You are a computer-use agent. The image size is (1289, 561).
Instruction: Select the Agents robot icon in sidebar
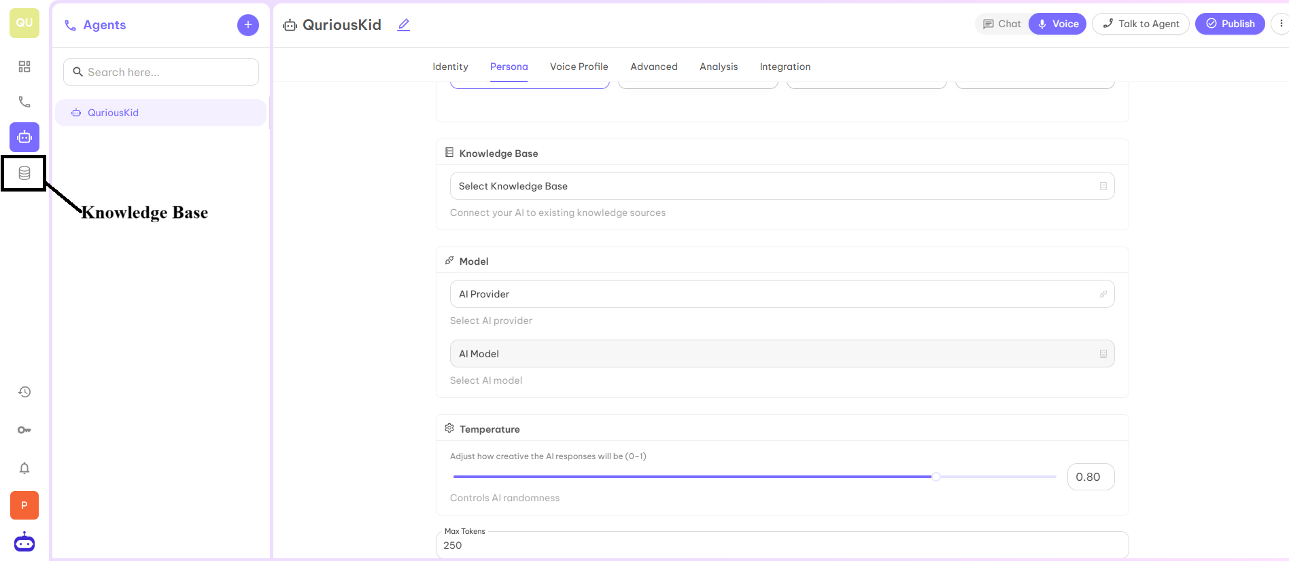[24, 137]
